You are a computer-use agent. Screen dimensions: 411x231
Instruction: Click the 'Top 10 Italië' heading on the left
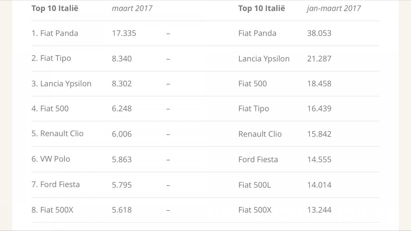[x=55, y=8]
